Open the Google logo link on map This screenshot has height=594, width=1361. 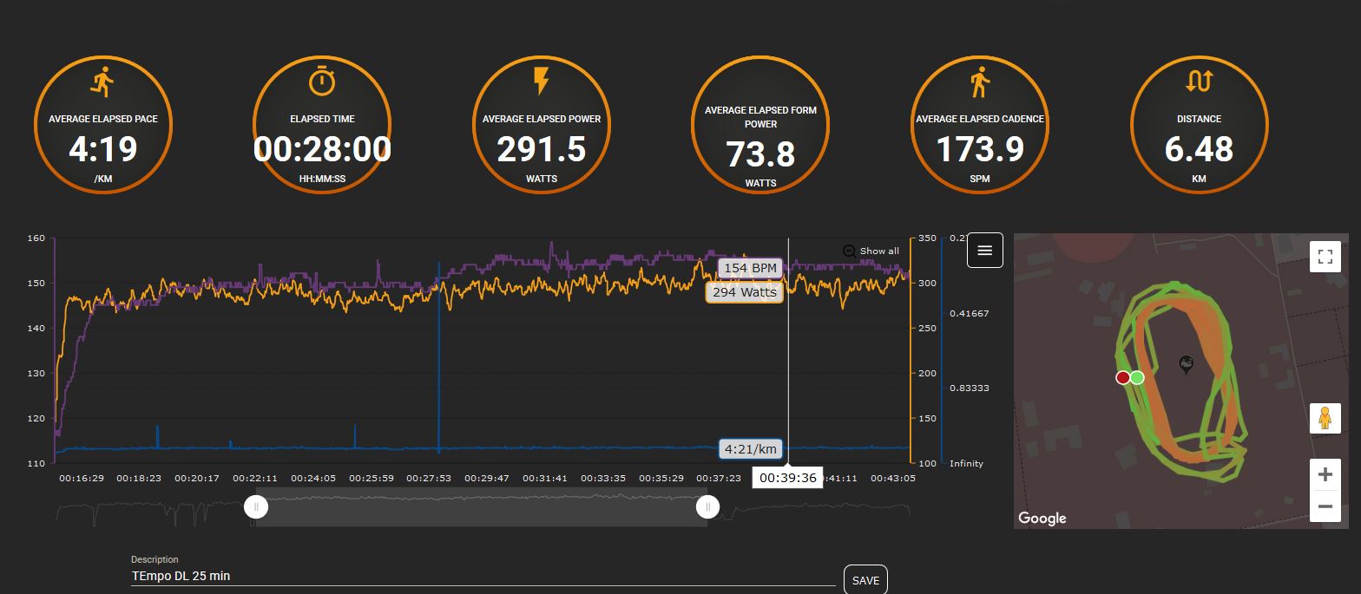pyautogui.click(x=1042, y=519)
